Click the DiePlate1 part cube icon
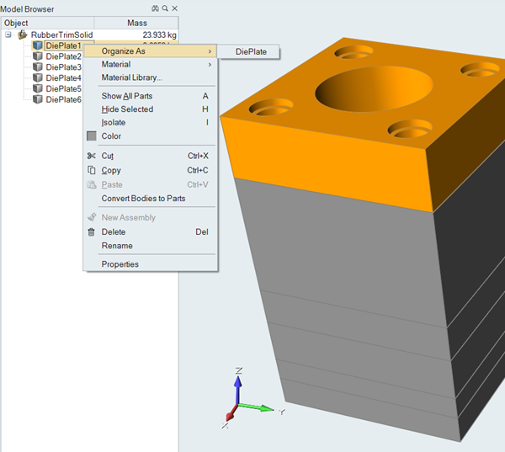The height and width of the screenshot is (452, 505). (x=37, y=45)
